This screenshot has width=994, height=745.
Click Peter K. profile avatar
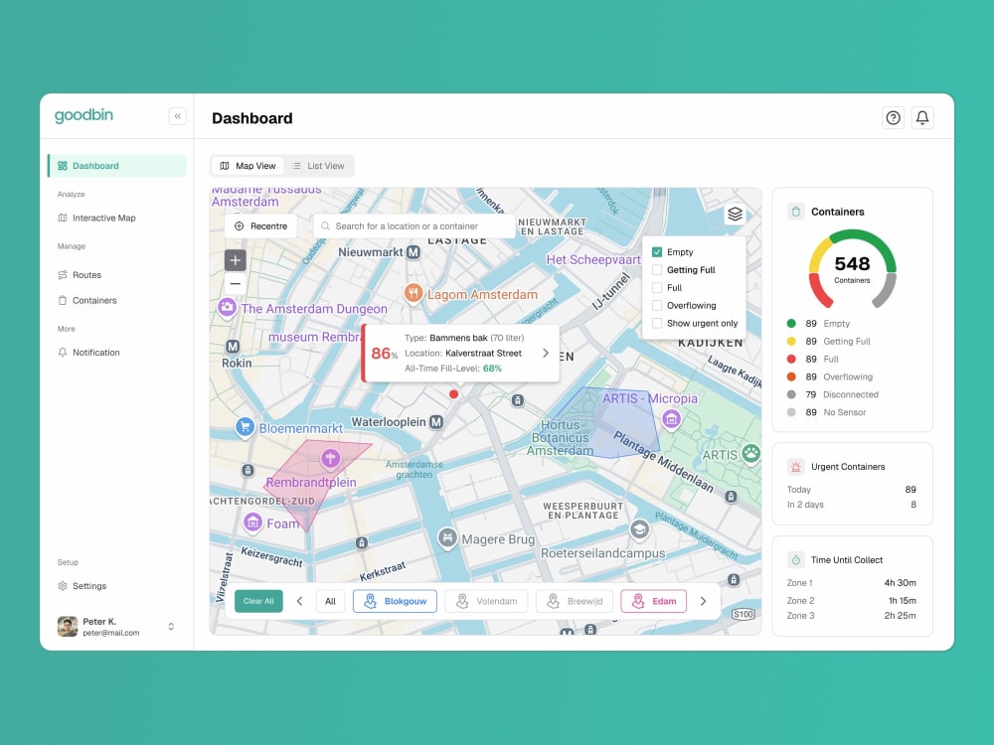tap(68, 627)
